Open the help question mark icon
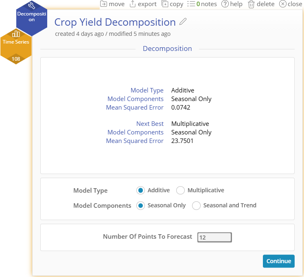 [225, 4]
